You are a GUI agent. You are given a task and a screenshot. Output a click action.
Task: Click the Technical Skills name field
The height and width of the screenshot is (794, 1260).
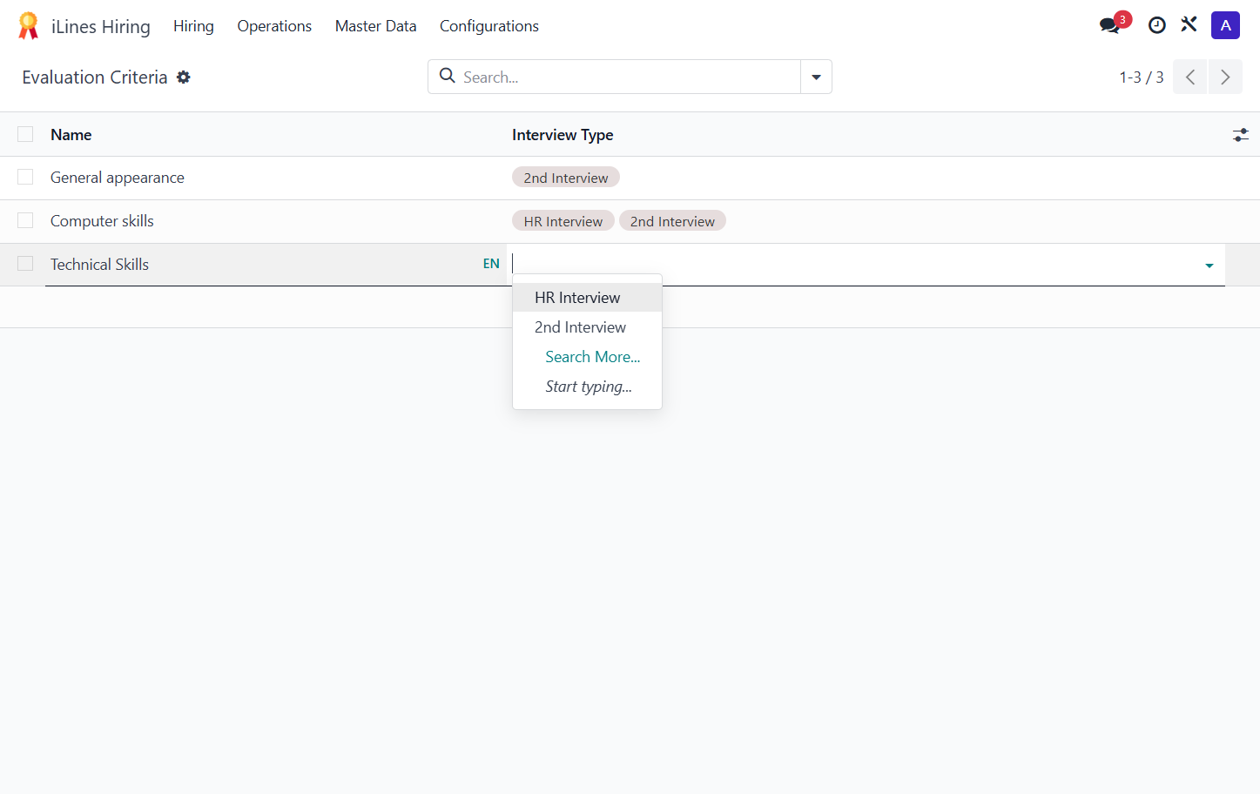(262, 264)
